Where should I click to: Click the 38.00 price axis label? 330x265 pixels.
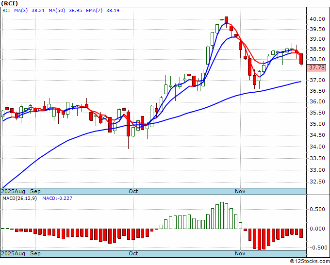(317, 59)
